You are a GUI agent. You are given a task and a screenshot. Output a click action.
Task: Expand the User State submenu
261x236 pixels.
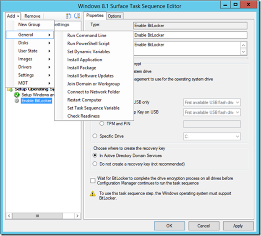pos(30,51)
